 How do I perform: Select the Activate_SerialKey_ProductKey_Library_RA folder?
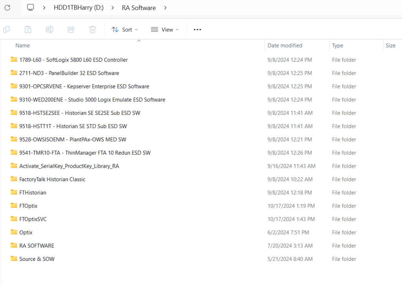pos(70,166)
